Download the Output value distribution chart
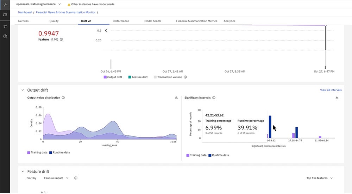This screenshot has width=352, height=194. (176, 98)
